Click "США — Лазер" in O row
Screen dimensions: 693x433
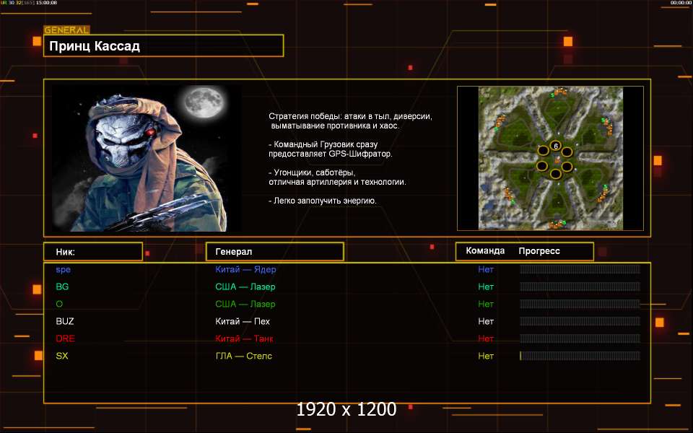[245, 304]
